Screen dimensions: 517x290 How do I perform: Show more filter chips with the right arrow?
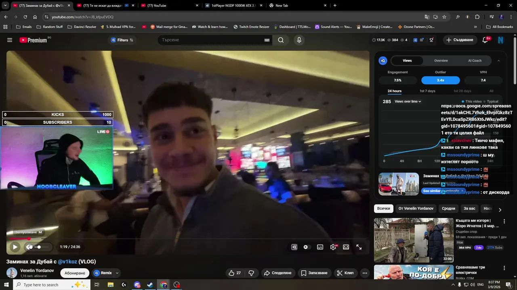point(500,210)
